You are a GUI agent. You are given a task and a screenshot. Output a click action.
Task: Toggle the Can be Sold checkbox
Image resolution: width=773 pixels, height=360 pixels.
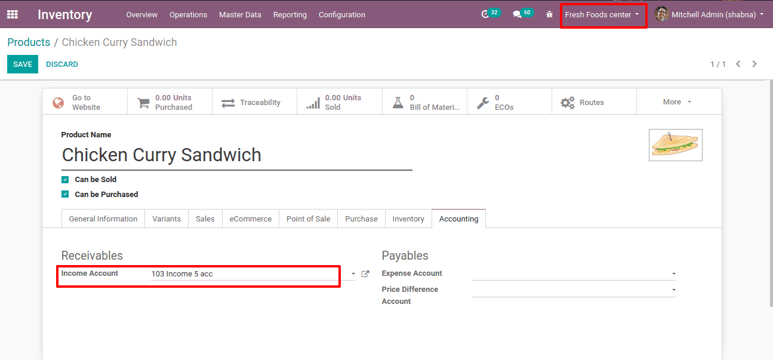[x=65, y=179]
